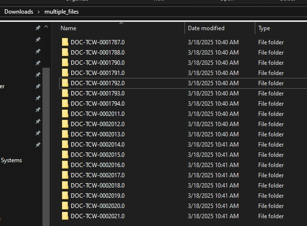The width and height of the screenshot is (307, 226).
Task: Click folder icon beside DOC-TCW-0001794.0
Action: (x=65, y=104)
